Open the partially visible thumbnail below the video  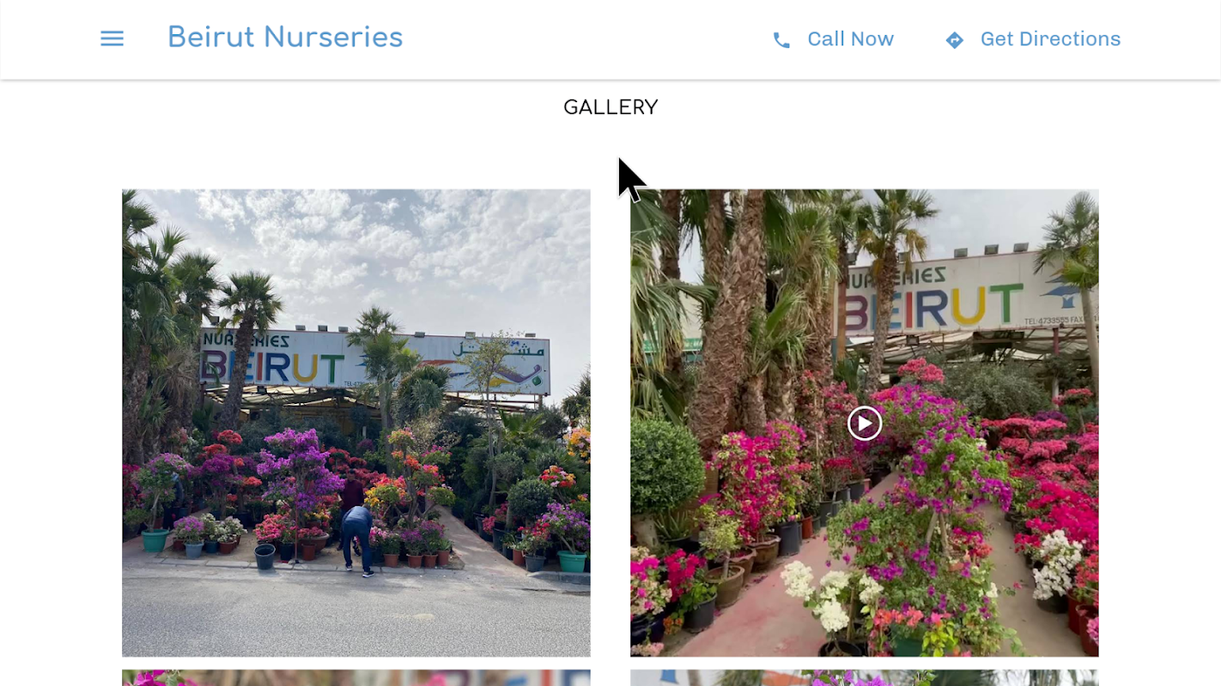(865, 677)
